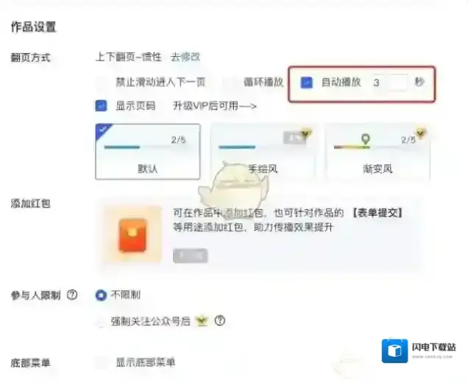
Task: Click gray button under red envelope text
Action: (x=191, y=256)
